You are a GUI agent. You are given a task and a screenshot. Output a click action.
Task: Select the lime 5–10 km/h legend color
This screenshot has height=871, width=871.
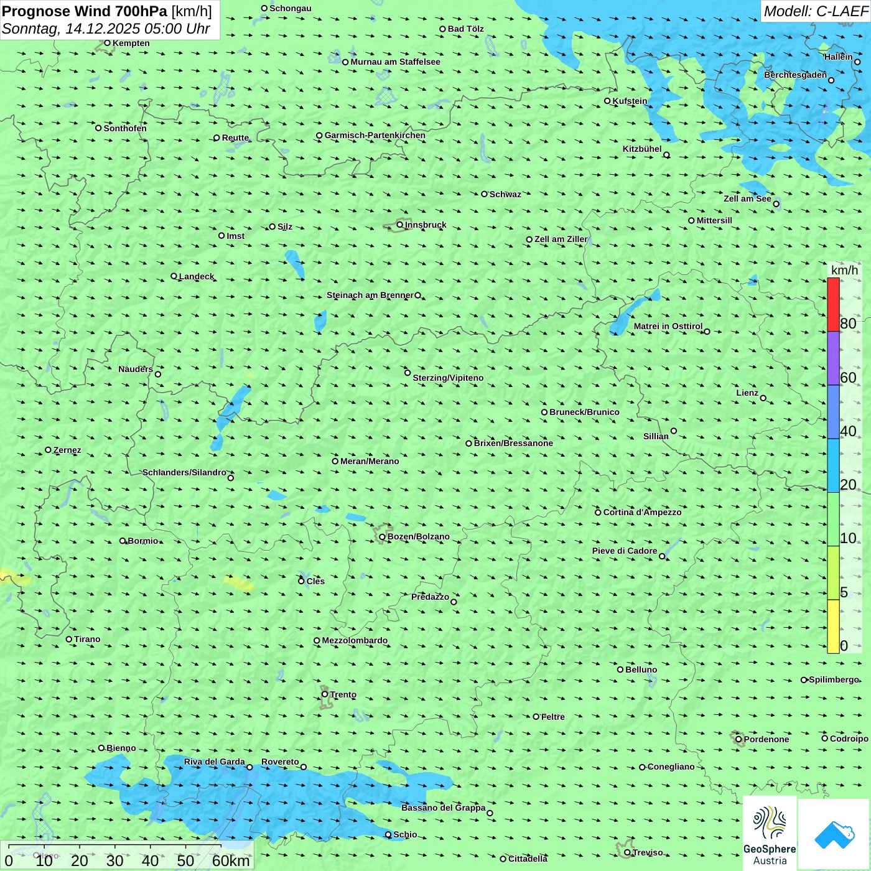coord(833,573)
